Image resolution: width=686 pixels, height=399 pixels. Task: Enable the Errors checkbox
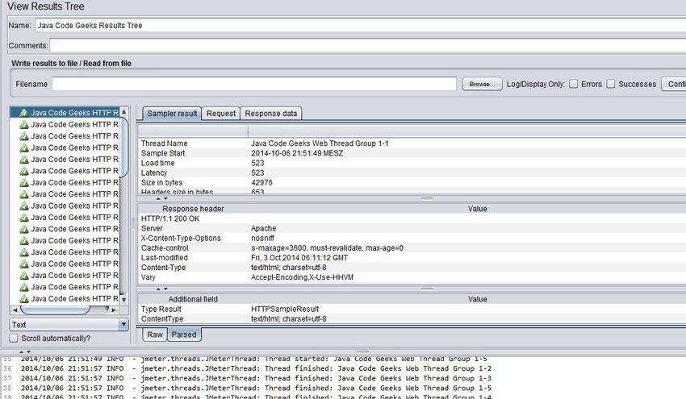tap(574, 84)
